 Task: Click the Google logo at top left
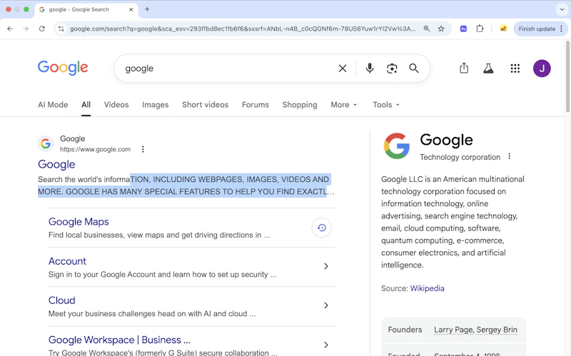pos(63,68)
